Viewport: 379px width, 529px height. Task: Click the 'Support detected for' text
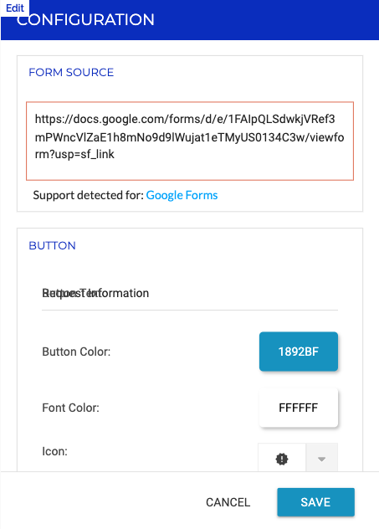(x=89, y=195)
